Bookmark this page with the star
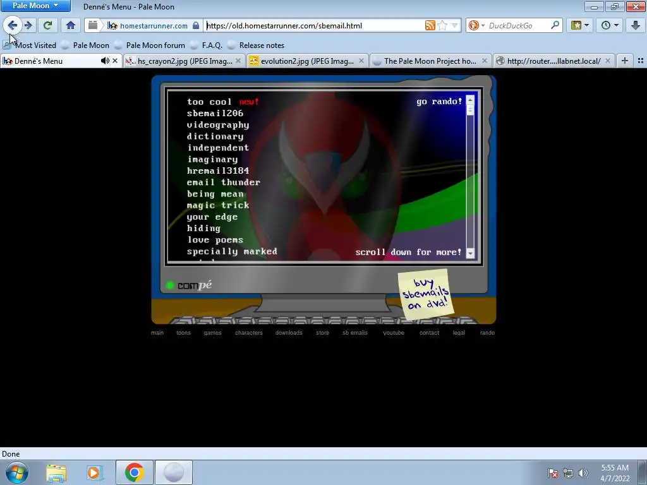 point(442,25)
